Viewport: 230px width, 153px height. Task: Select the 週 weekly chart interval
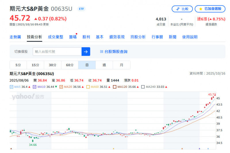point(104,65)
